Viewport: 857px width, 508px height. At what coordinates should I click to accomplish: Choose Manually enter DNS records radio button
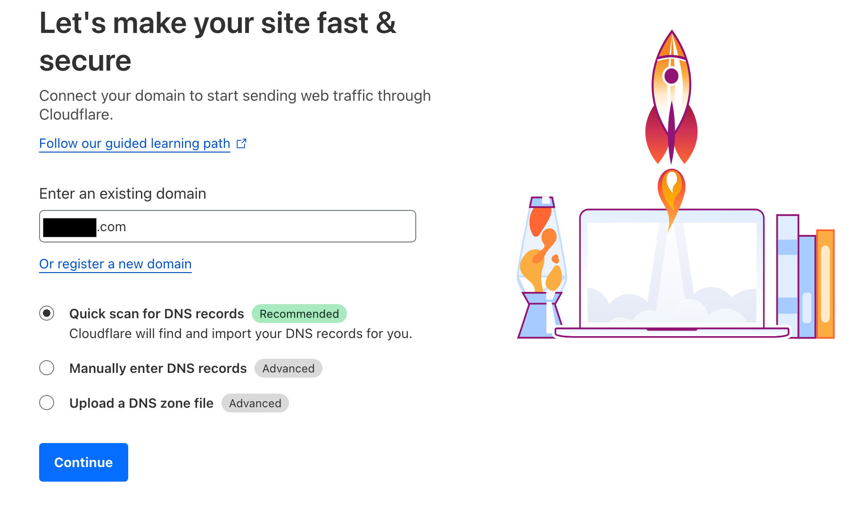coord(47,368)
